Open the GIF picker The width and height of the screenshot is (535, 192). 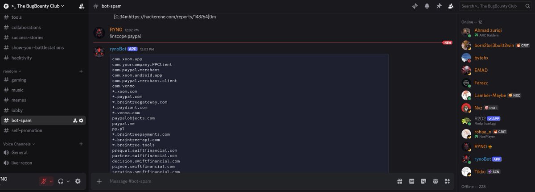point(412,181)
